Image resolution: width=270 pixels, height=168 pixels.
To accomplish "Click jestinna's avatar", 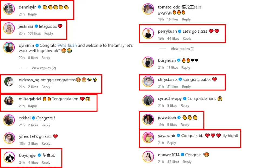I will 9,28.
